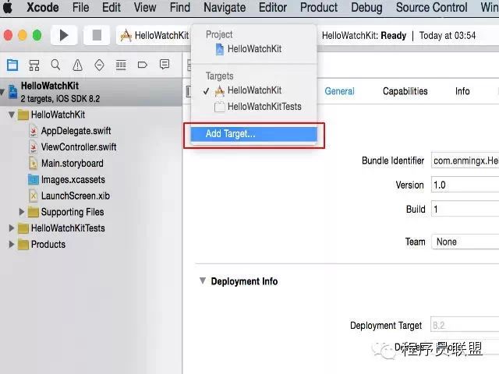Expand the HelloWatchKitTests group
The width and height of the screenshot is (499, 374).
click(12, 228)
